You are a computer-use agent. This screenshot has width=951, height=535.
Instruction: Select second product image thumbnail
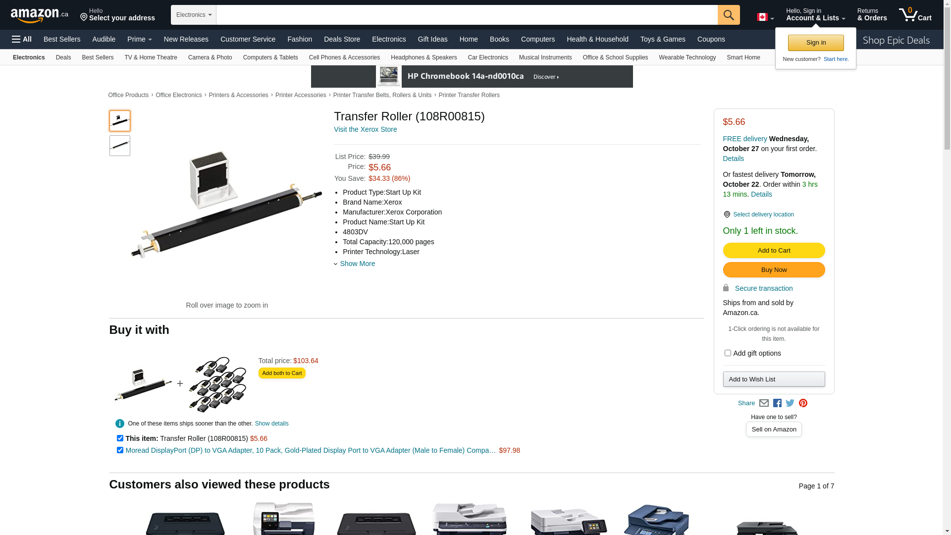[x=120, y=146]
